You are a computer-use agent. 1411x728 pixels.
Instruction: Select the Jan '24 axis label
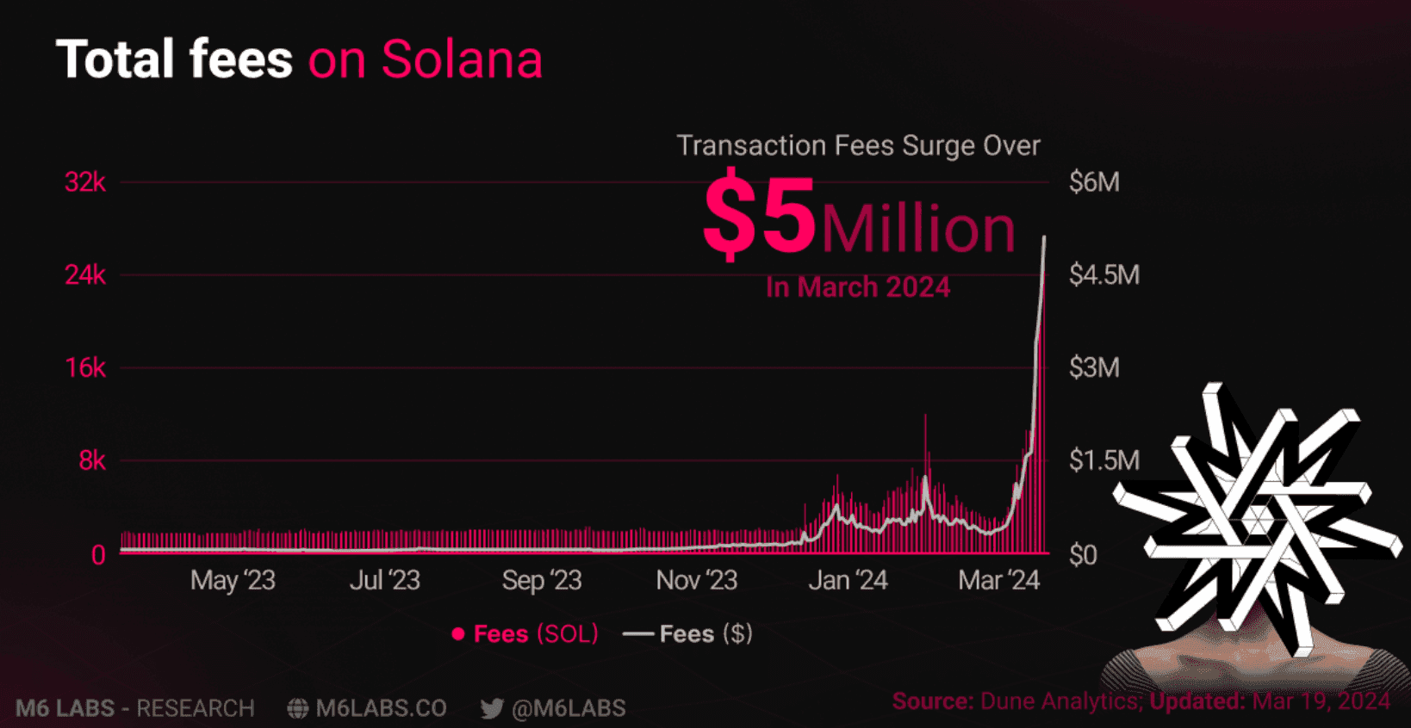pos(848,581)
